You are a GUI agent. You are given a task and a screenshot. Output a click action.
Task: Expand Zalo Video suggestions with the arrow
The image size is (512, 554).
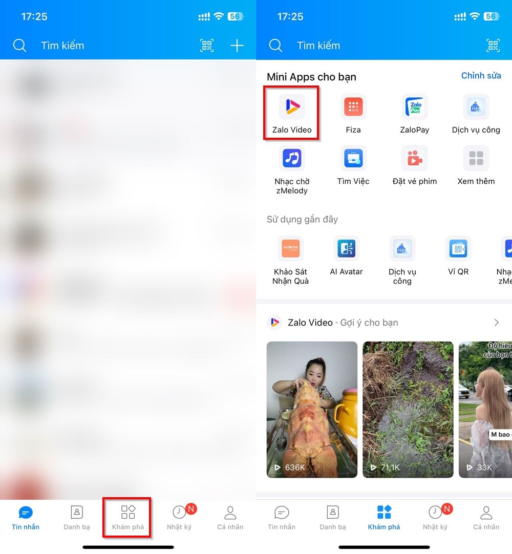(496, 323)
